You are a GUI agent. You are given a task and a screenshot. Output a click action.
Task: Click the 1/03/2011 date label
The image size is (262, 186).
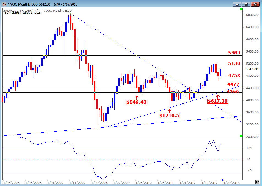coord(166,183)
